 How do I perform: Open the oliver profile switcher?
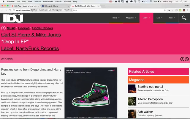[x=186, y=6]
